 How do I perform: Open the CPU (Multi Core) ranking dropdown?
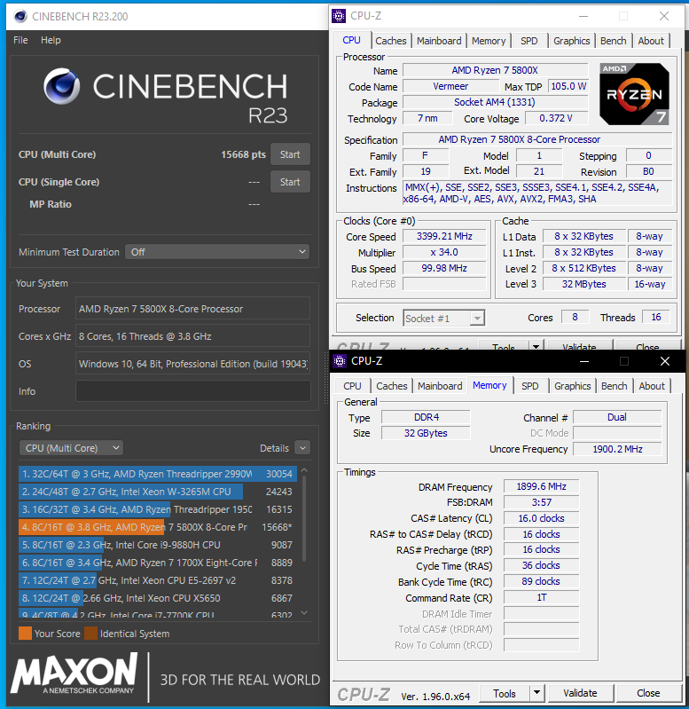(x=71, y=448)
